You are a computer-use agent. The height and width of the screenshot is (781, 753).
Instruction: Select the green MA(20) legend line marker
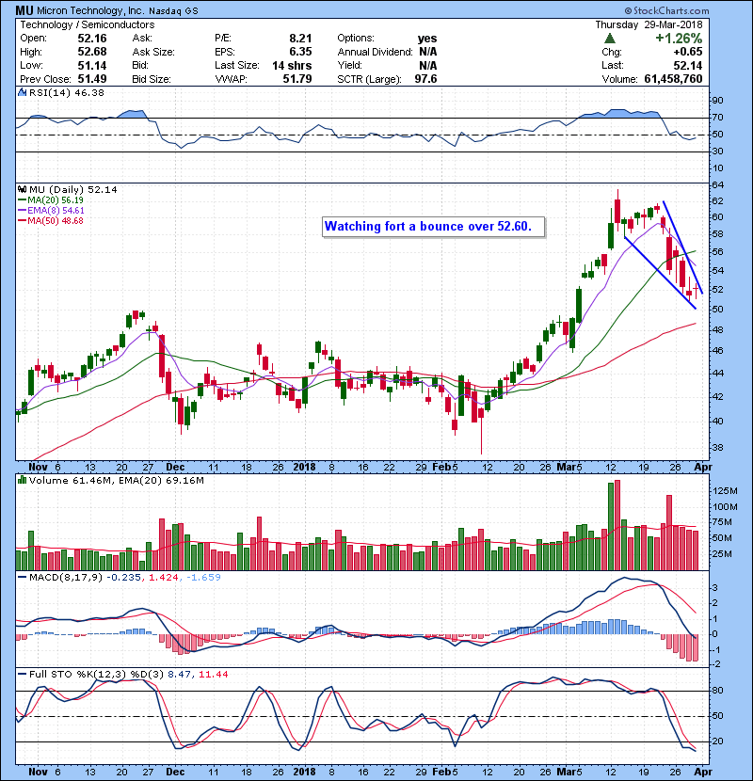click(x=22, y=199)
